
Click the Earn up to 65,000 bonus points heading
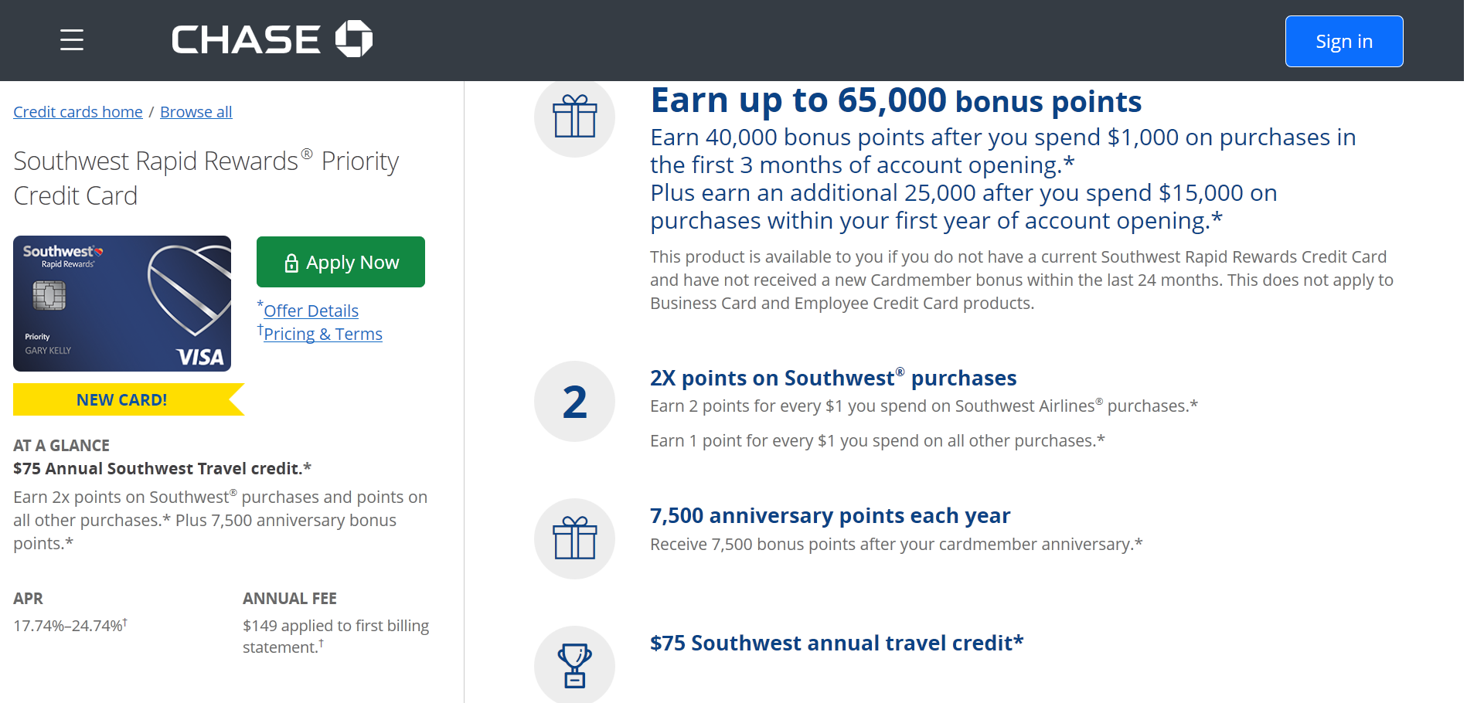(x=897, y=100)
